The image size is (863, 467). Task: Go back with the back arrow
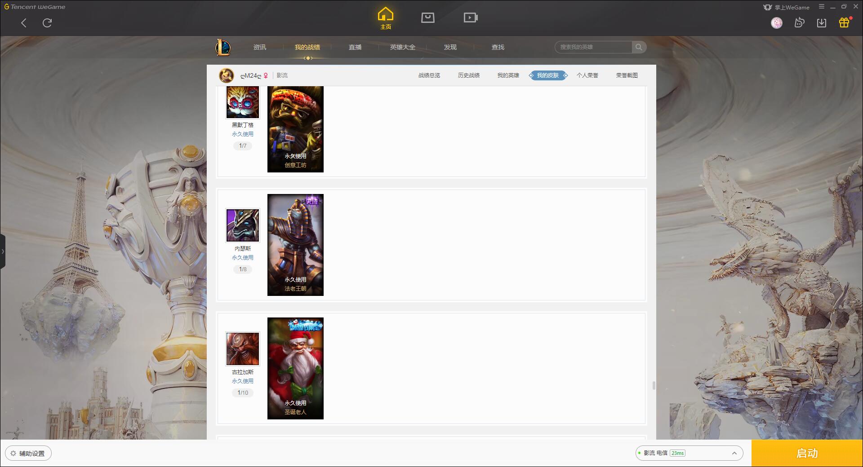pos(24,23)
